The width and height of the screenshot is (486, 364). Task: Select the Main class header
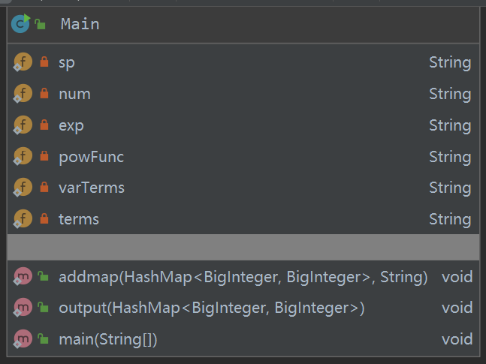pyautogui.click(x=80, y=24)
